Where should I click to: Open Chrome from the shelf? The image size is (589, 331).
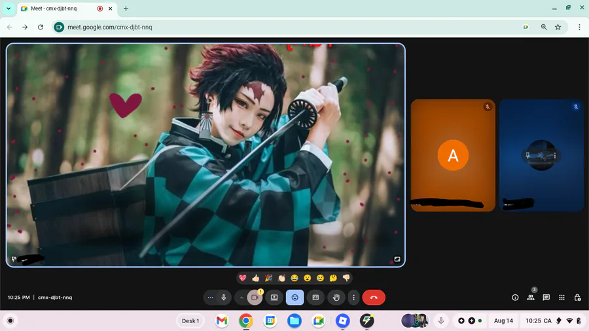pyautogui.click(x=246, y=321)
